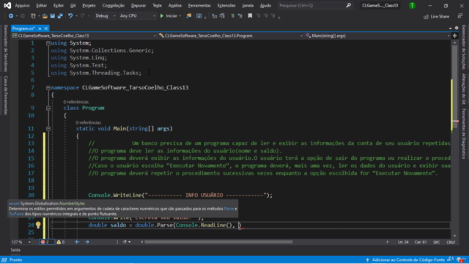This screenshot has width=469, height=264.
Task: Open the Exibir menu
Action: (59, 5)
